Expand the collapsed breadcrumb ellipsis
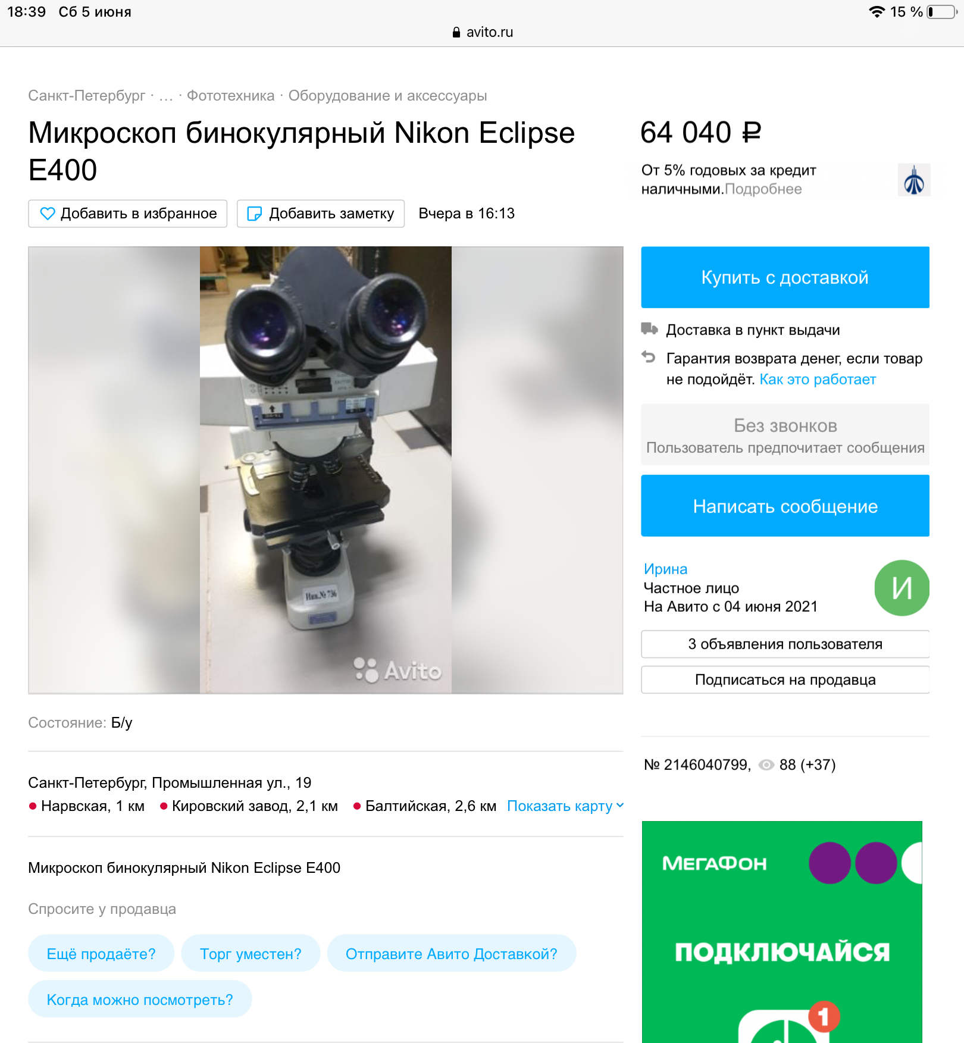The image size is (964, 1043). click(x=166, y=96)
